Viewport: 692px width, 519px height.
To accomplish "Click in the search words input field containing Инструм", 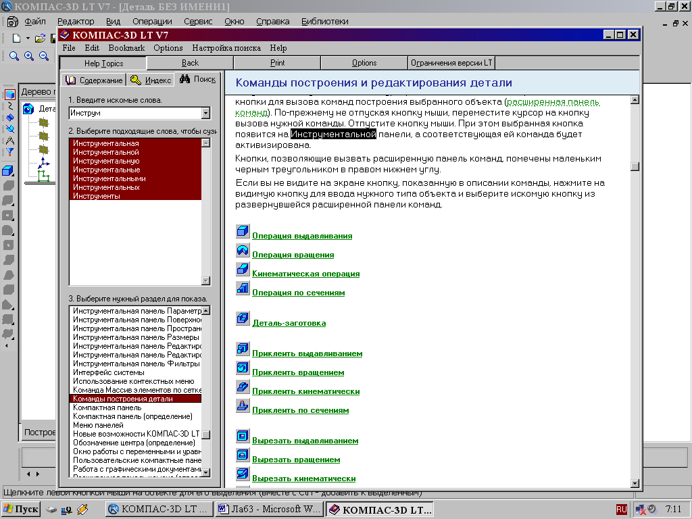I will tap(135, 114).
